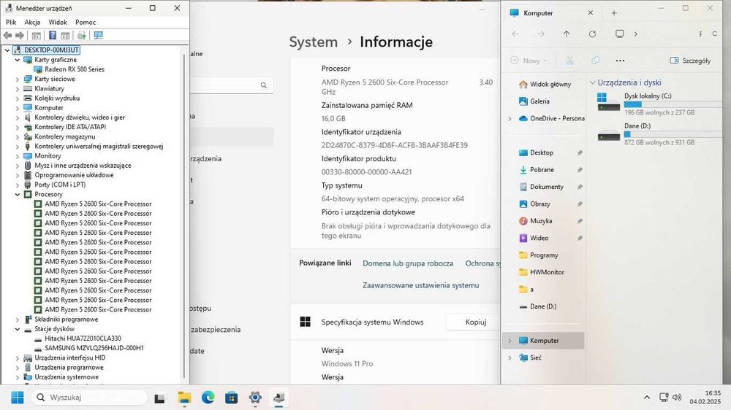This screenshot has width=731, height=410.
Task: Open See more options in Explorer toolbar
Action: click(620, 61)
